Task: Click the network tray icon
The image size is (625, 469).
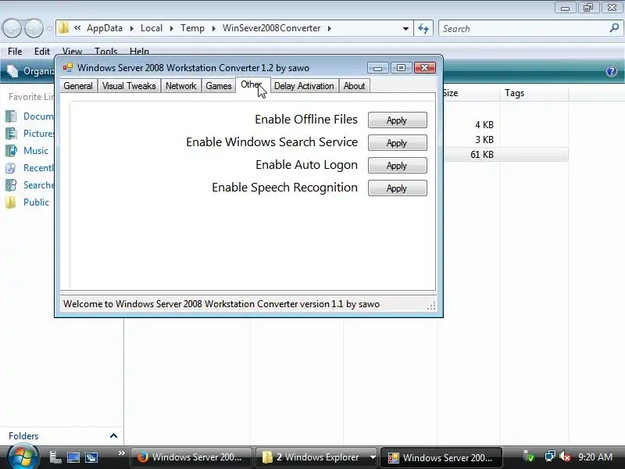Action: click(550, 456)
